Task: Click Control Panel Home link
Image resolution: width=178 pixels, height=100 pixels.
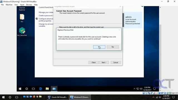Action: pyautogui.click(x=46, y=7)
